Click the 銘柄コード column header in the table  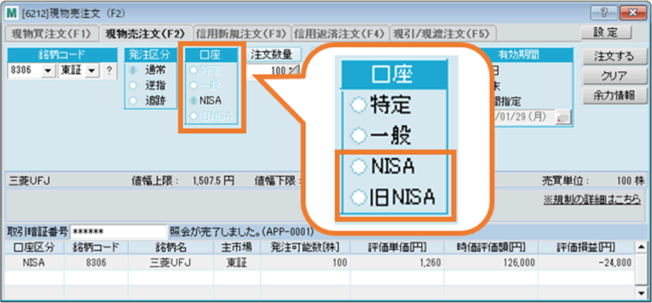tap(96, 248)
